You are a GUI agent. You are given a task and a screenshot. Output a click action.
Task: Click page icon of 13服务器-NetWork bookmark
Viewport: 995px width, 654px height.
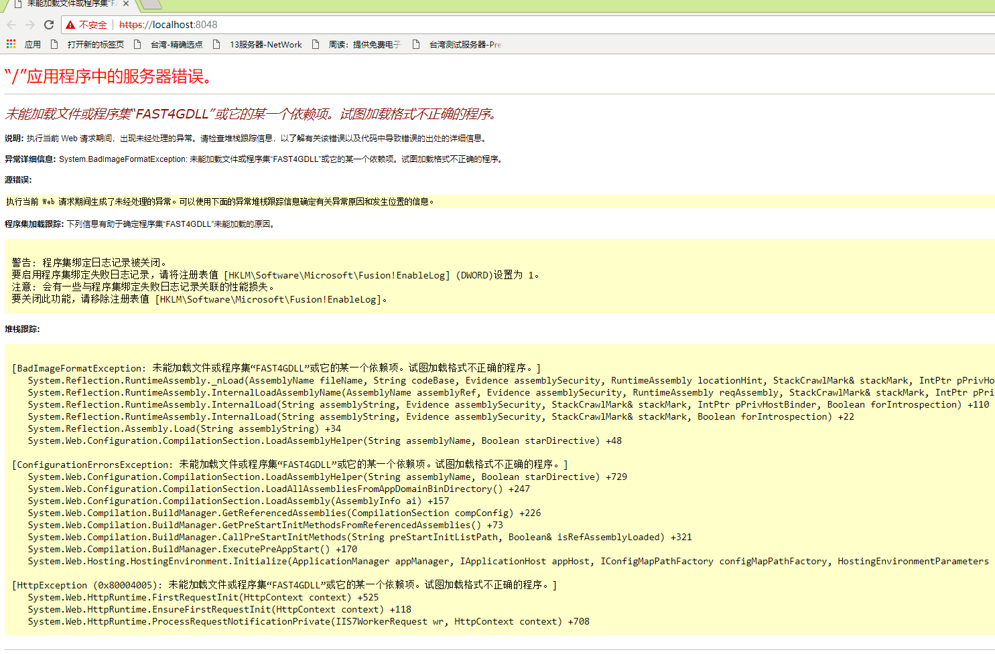[216, 44]
